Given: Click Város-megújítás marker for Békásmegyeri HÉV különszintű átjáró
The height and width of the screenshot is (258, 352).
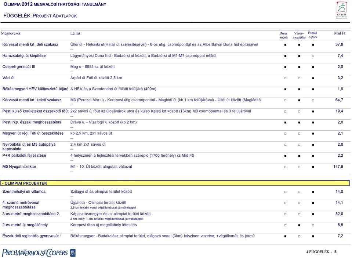Looking at the screenshot, I should [299, 89].
